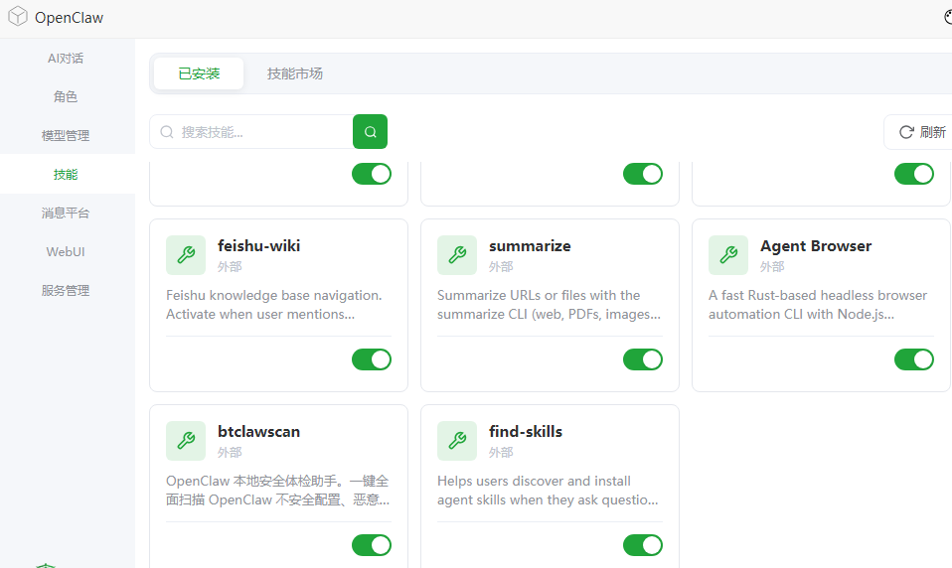Image resolution: width=952 pixels, height=568 pixels.
Task: Click the btclawscan title
Action: point(258,431)
